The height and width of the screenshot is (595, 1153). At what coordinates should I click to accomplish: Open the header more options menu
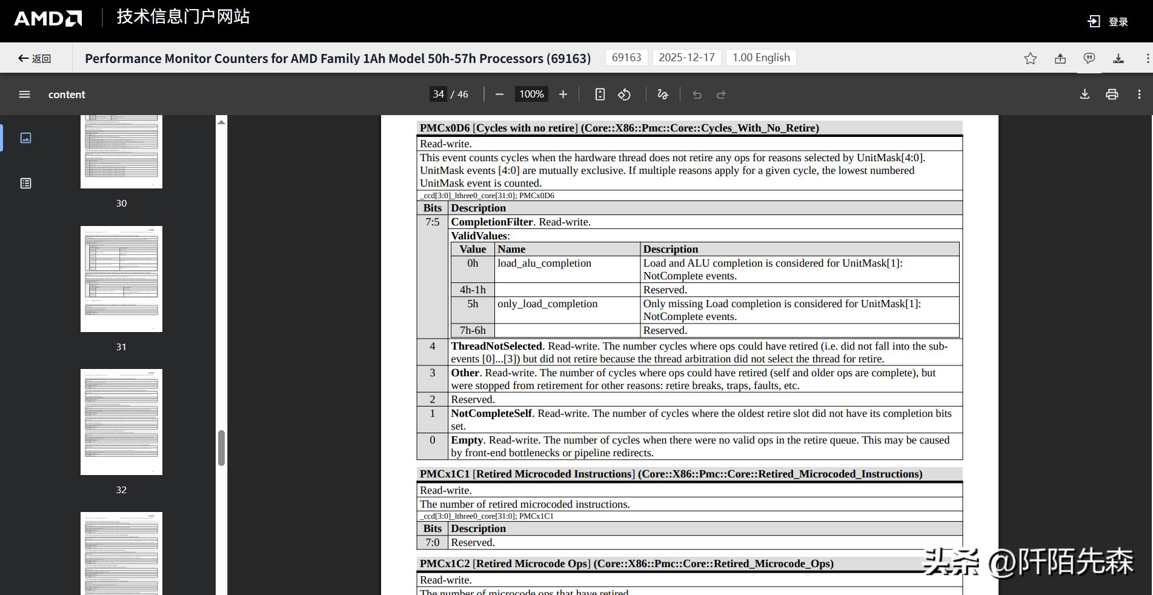click(1147, 58)
